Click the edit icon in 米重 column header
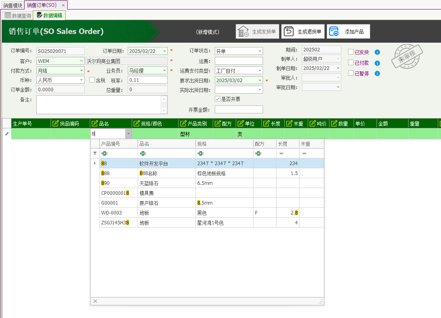441x318 pixels. [x=290, y=123]
